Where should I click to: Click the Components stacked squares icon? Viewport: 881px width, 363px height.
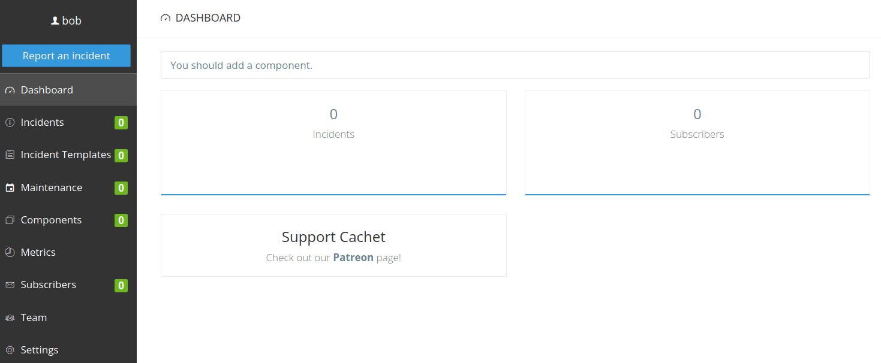10,220
